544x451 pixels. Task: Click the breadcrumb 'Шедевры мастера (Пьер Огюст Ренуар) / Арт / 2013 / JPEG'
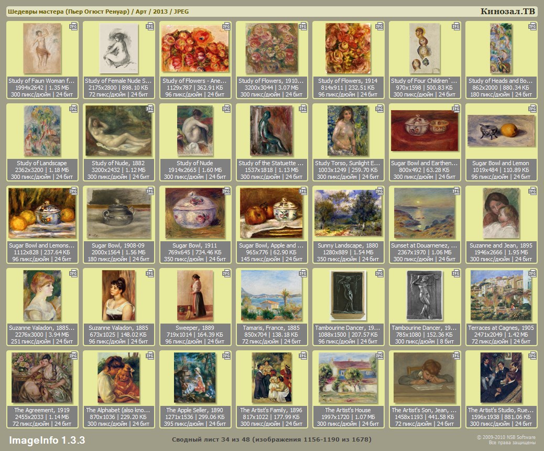(x=99, y=12)
